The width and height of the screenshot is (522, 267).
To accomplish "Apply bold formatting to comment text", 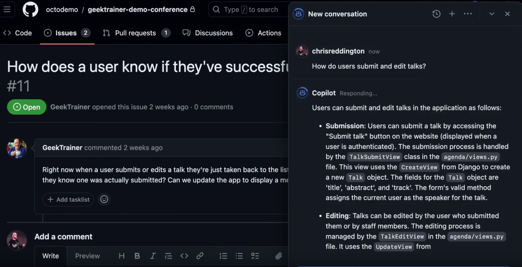I will [x=137, y=256].
